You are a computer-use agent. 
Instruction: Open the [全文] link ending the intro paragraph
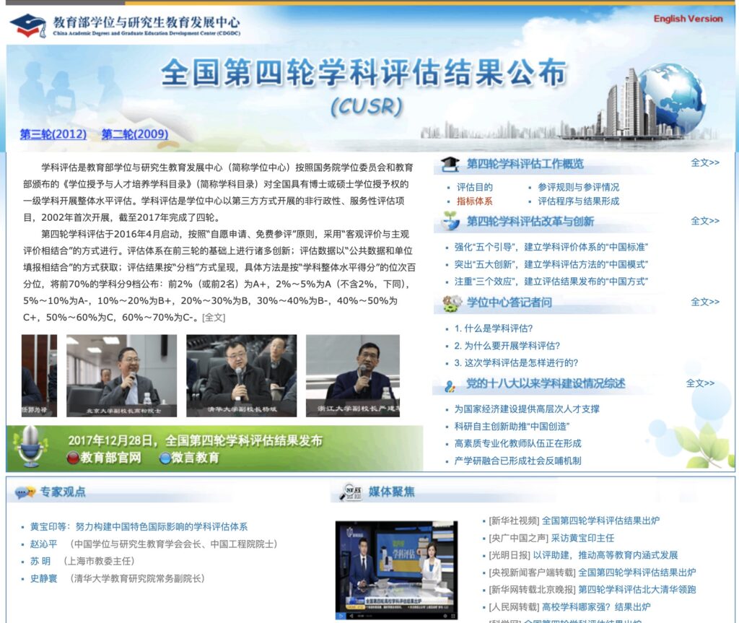[214, 318]
